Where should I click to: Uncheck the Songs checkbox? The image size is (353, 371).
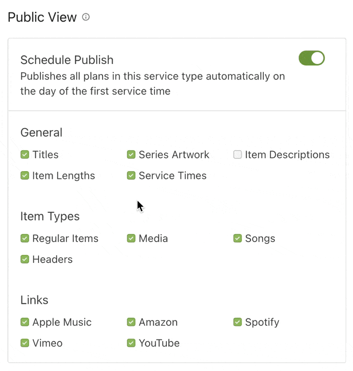(237, 238)
